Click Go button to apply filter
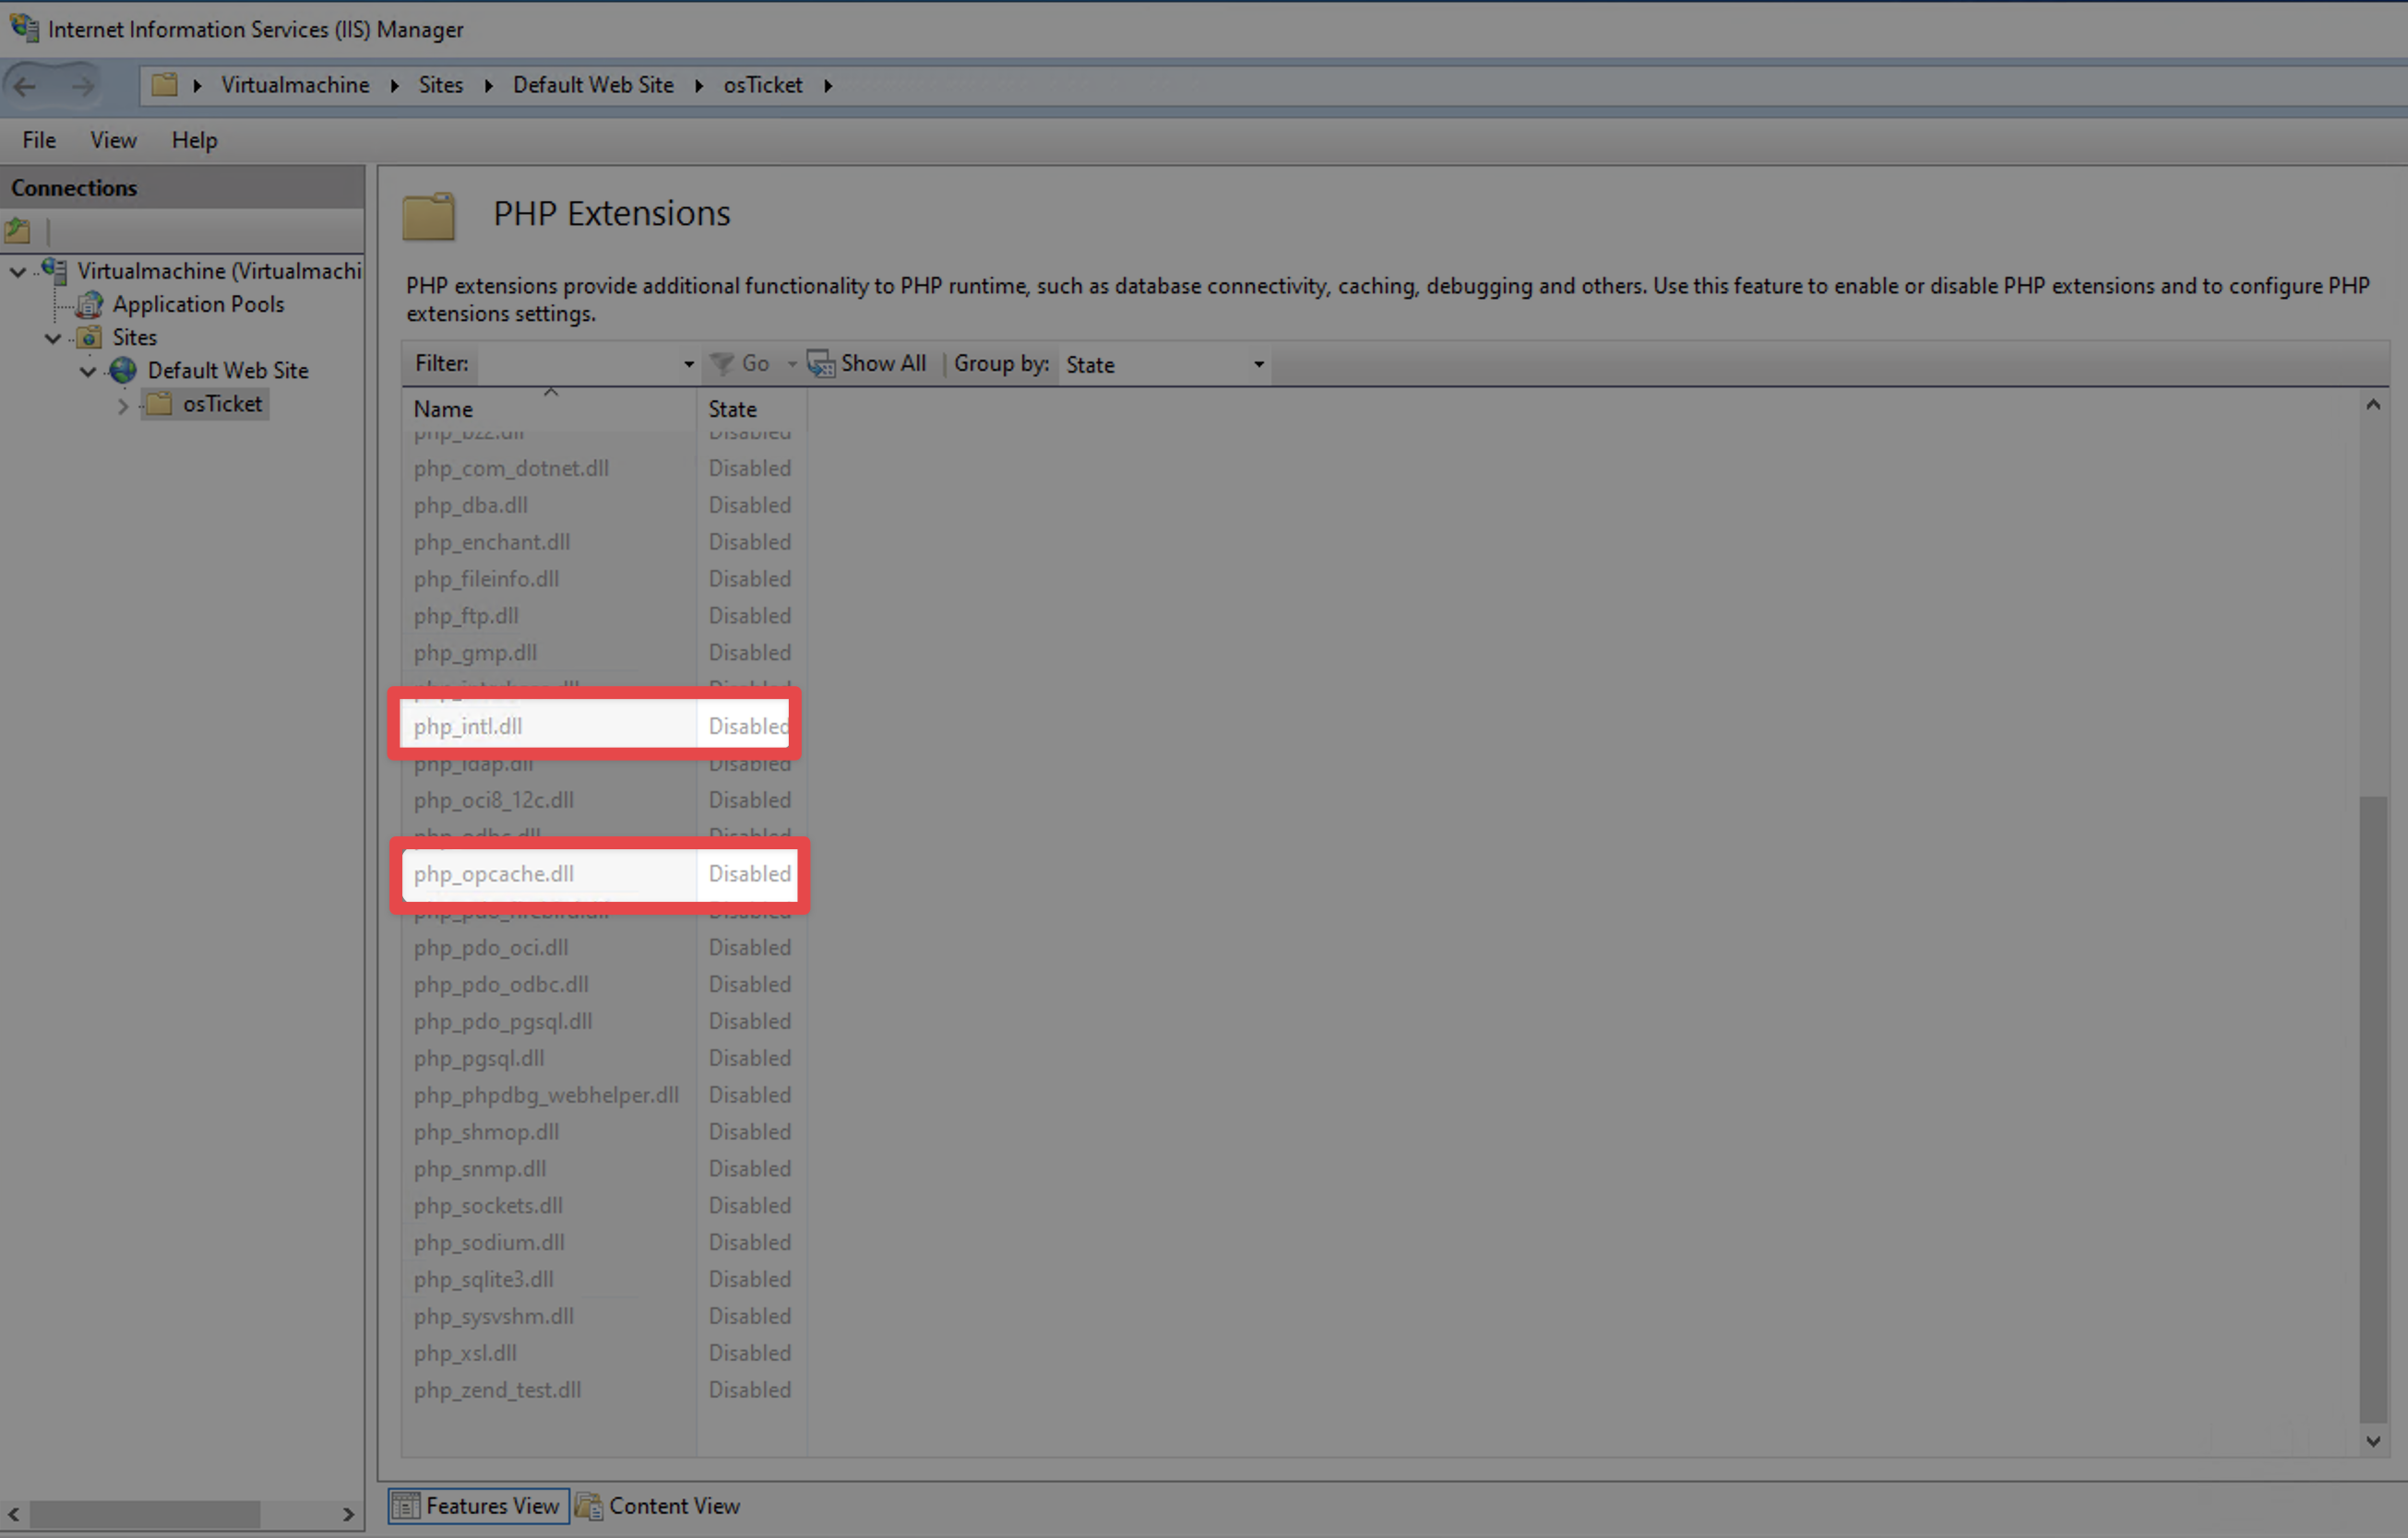This screenshot has width=2408, height=1538. tap(741, 363)
